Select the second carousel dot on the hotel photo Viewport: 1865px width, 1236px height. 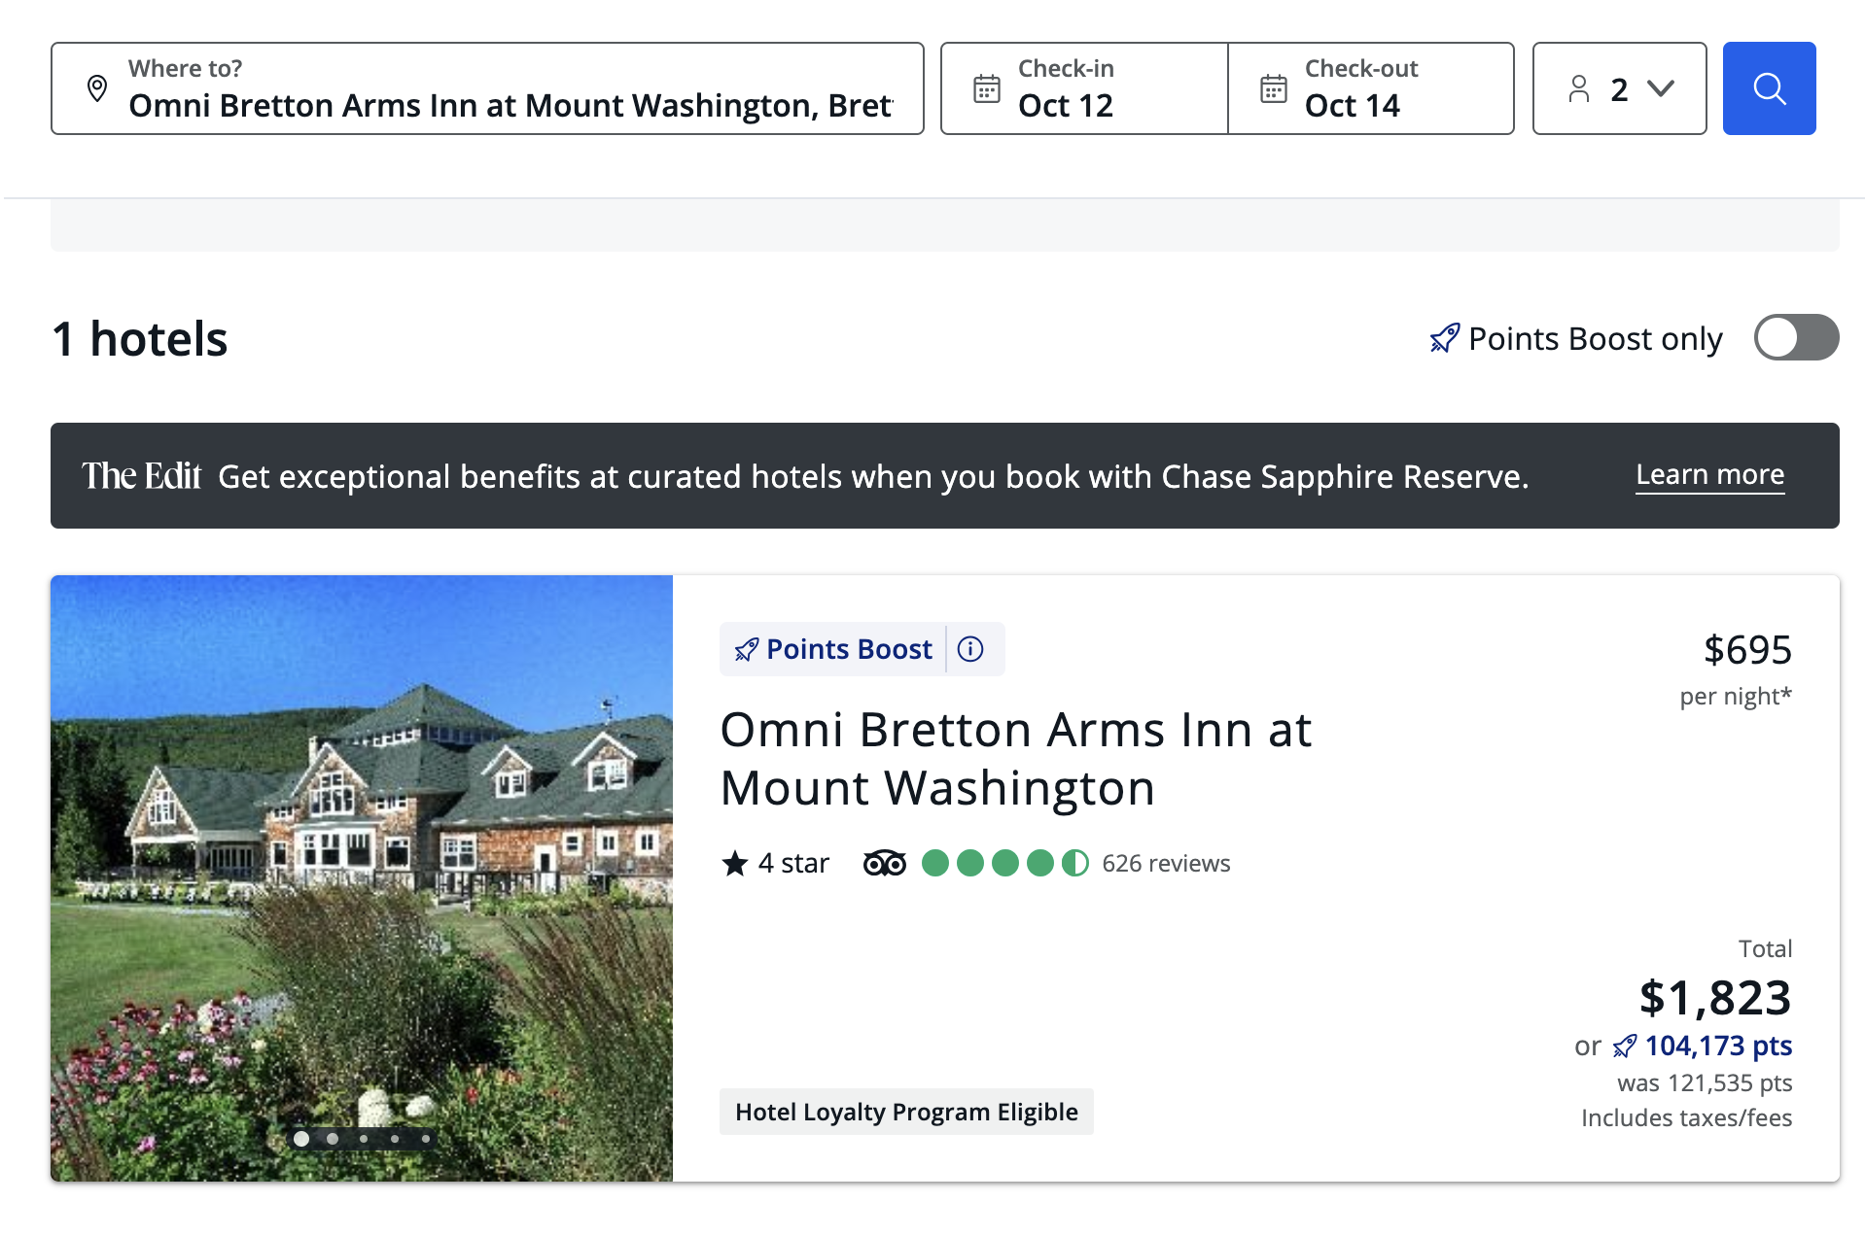tap(332, 1138)
